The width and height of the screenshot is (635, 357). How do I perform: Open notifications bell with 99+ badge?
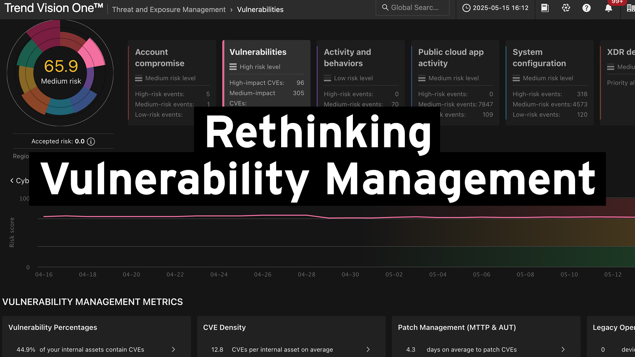609,8
